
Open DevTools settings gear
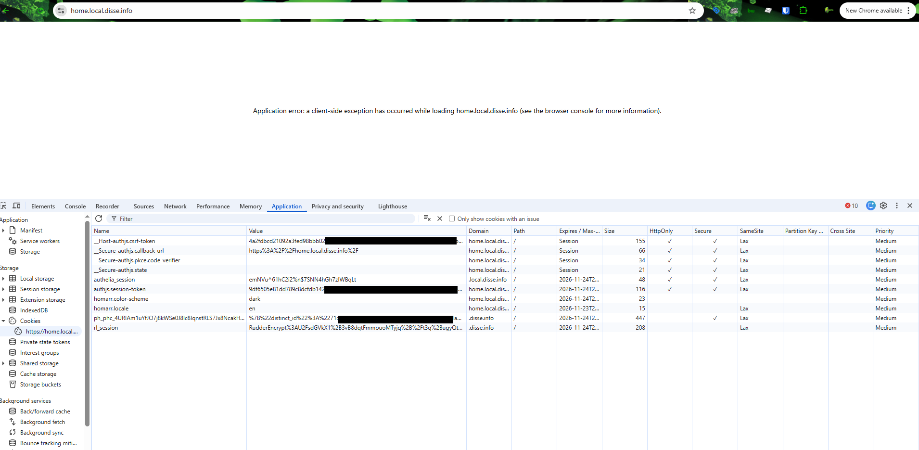tap(883, 206)
